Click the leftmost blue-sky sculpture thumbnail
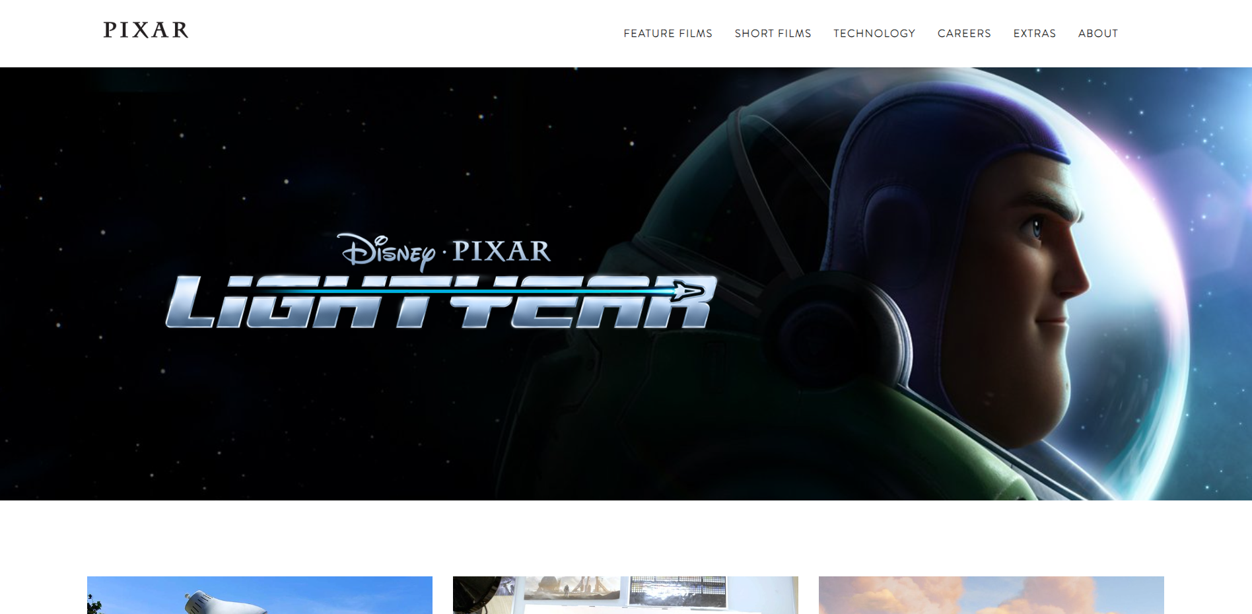The image size is (1252, 614). [259, 595]
